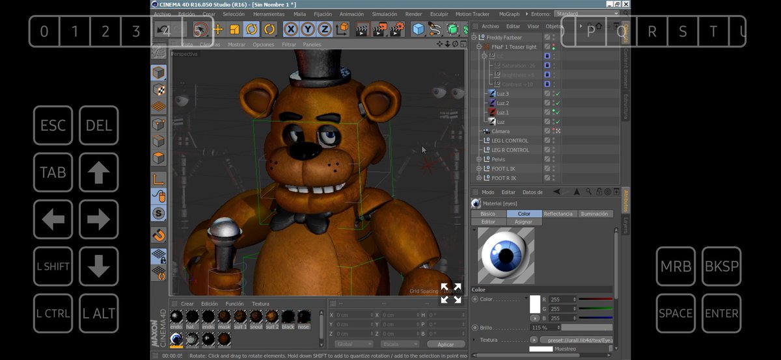Select the spline pen tool icon

click(x=435, y=29)
